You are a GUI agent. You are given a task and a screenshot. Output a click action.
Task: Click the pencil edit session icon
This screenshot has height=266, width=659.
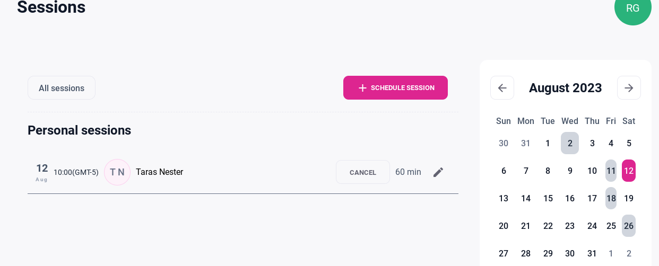(x=438, y=172)
